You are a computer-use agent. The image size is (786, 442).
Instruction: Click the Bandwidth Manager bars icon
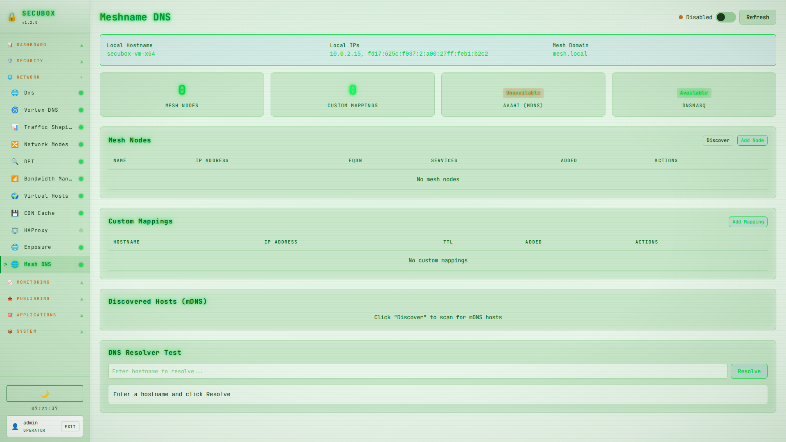pos(15,179)
